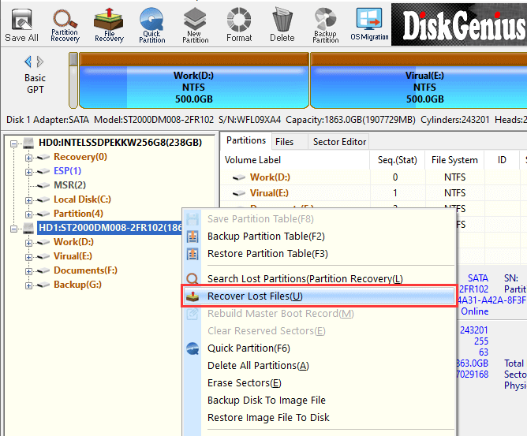Select Backup Partition Table(F2) menu entry
527x436 pixels.
[x=266, y=237]
